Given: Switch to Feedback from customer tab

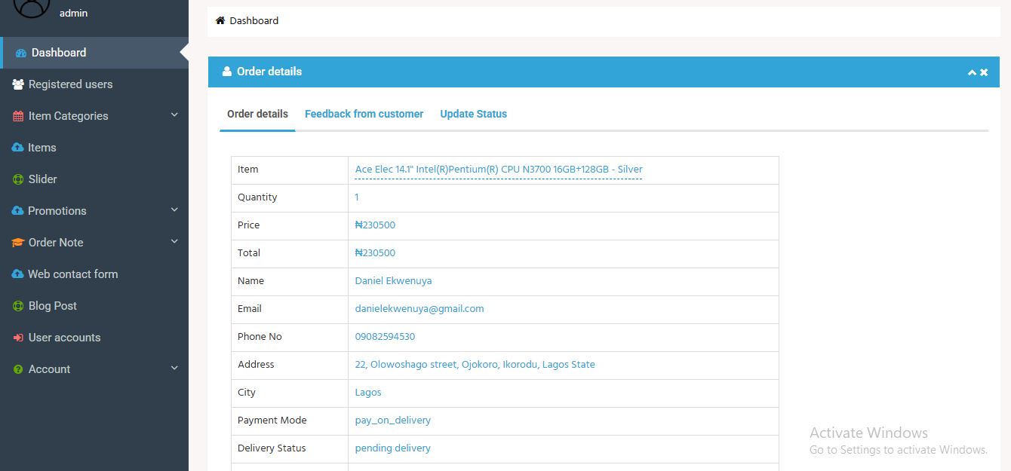Looking at the screenshot, I should [x=364, y=115].
